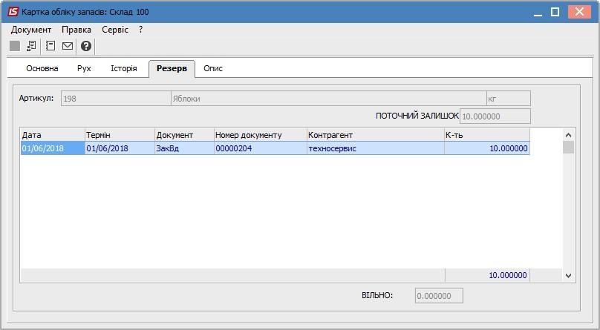Click the ПОТОЧНИЙ ЗАЛИШОК value field
Screen dimensions: 600x330
coord(495,116)
